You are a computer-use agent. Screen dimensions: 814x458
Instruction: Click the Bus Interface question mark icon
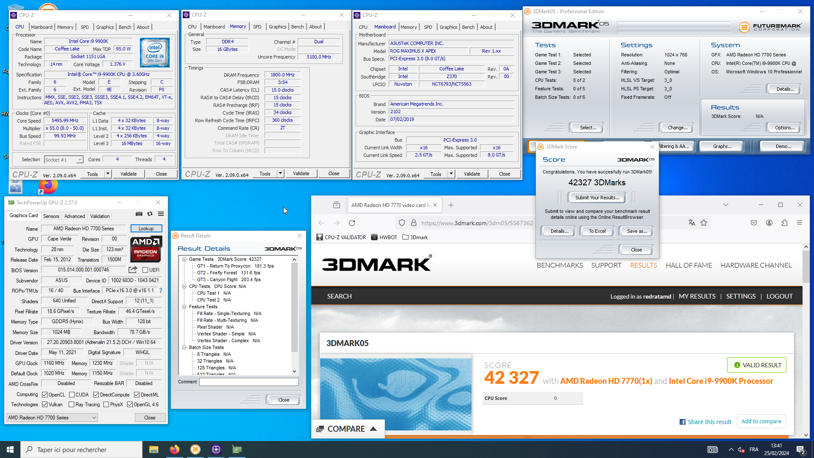(x=161, y=290)
